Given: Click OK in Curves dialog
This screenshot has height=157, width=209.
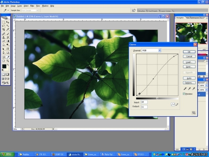Looking at the screenshot, I should pos(189,52).
